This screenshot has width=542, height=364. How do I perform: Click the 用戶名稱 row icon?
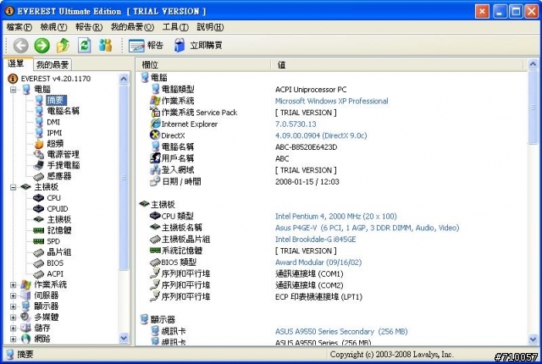click(x=155, y=158)
